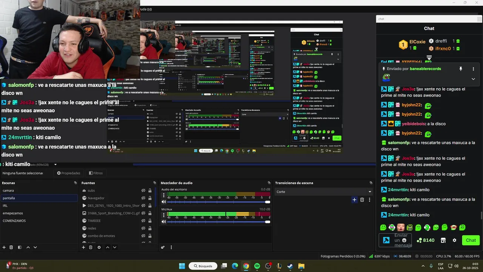Open channel shop icon in chat footer
The image size is (483, 272).
(x=443, y=240)
